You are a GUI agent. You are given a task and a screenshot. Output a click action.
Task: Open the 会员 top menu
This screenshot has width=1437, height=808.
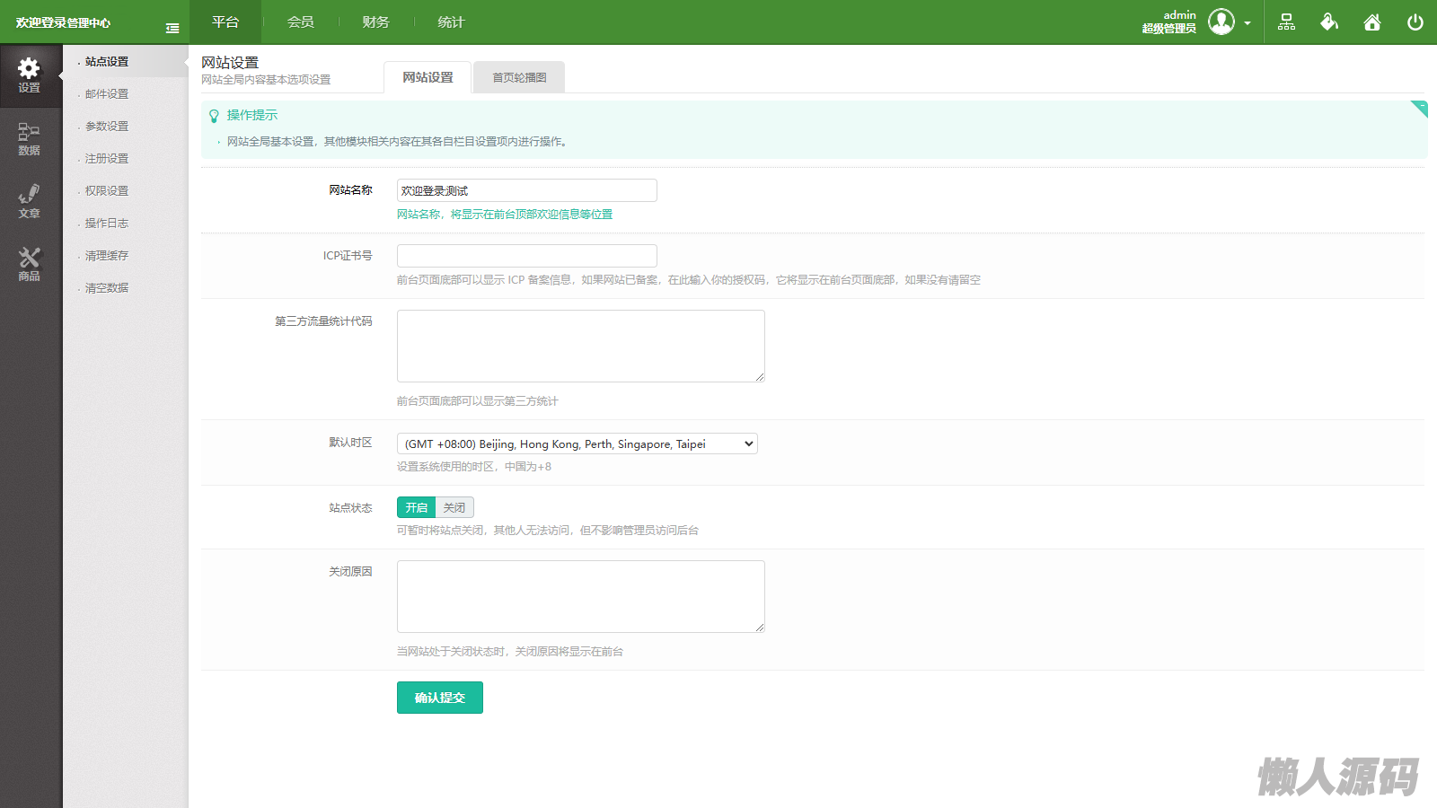(x=301, y=22)
